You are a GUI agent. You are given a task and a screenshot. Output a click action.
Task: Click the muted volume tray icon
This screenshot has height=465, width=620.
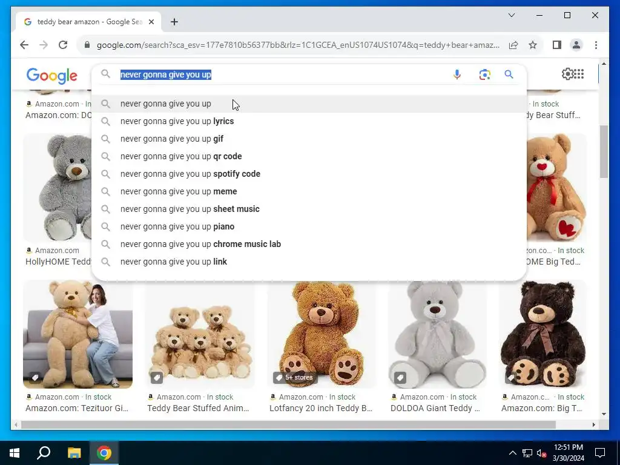(x=541, y=453)
